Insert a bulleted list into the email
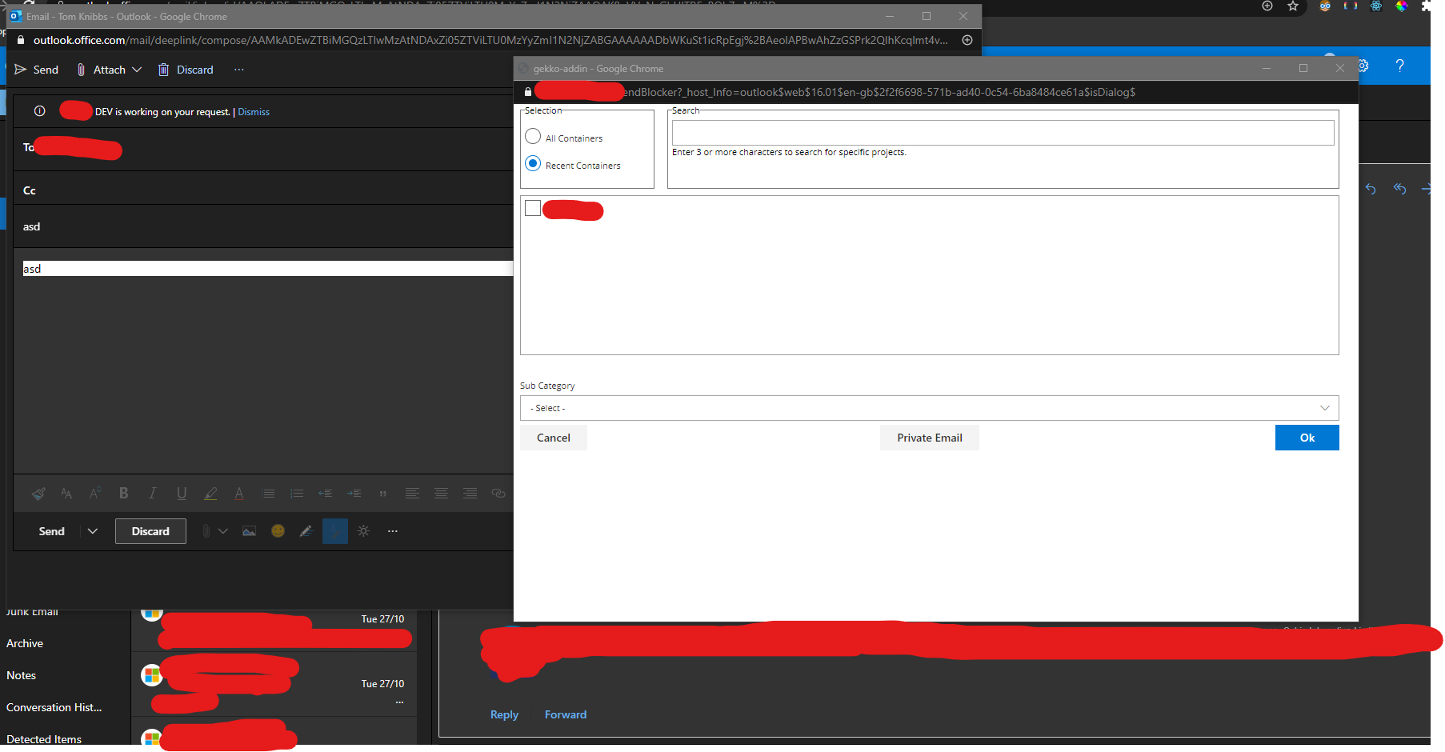This screenshot has width=1445, height=752. pos(268,494)
